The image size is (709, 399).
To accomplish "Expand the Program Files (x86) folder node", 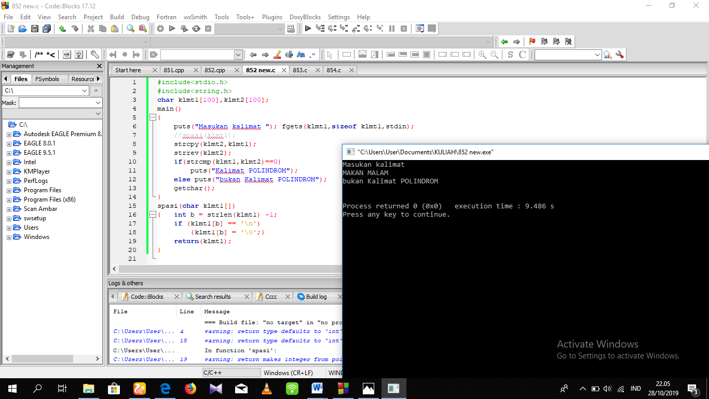I will [x=9, y=199].
